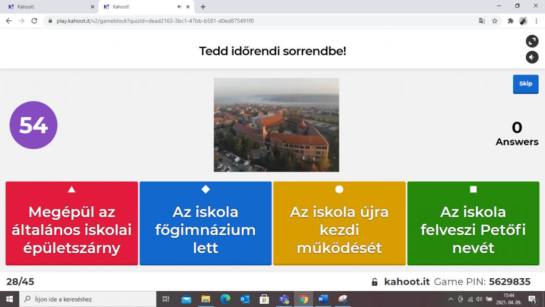Reload the page with refresh icon

pyautogui.click(x=35, y=21)
